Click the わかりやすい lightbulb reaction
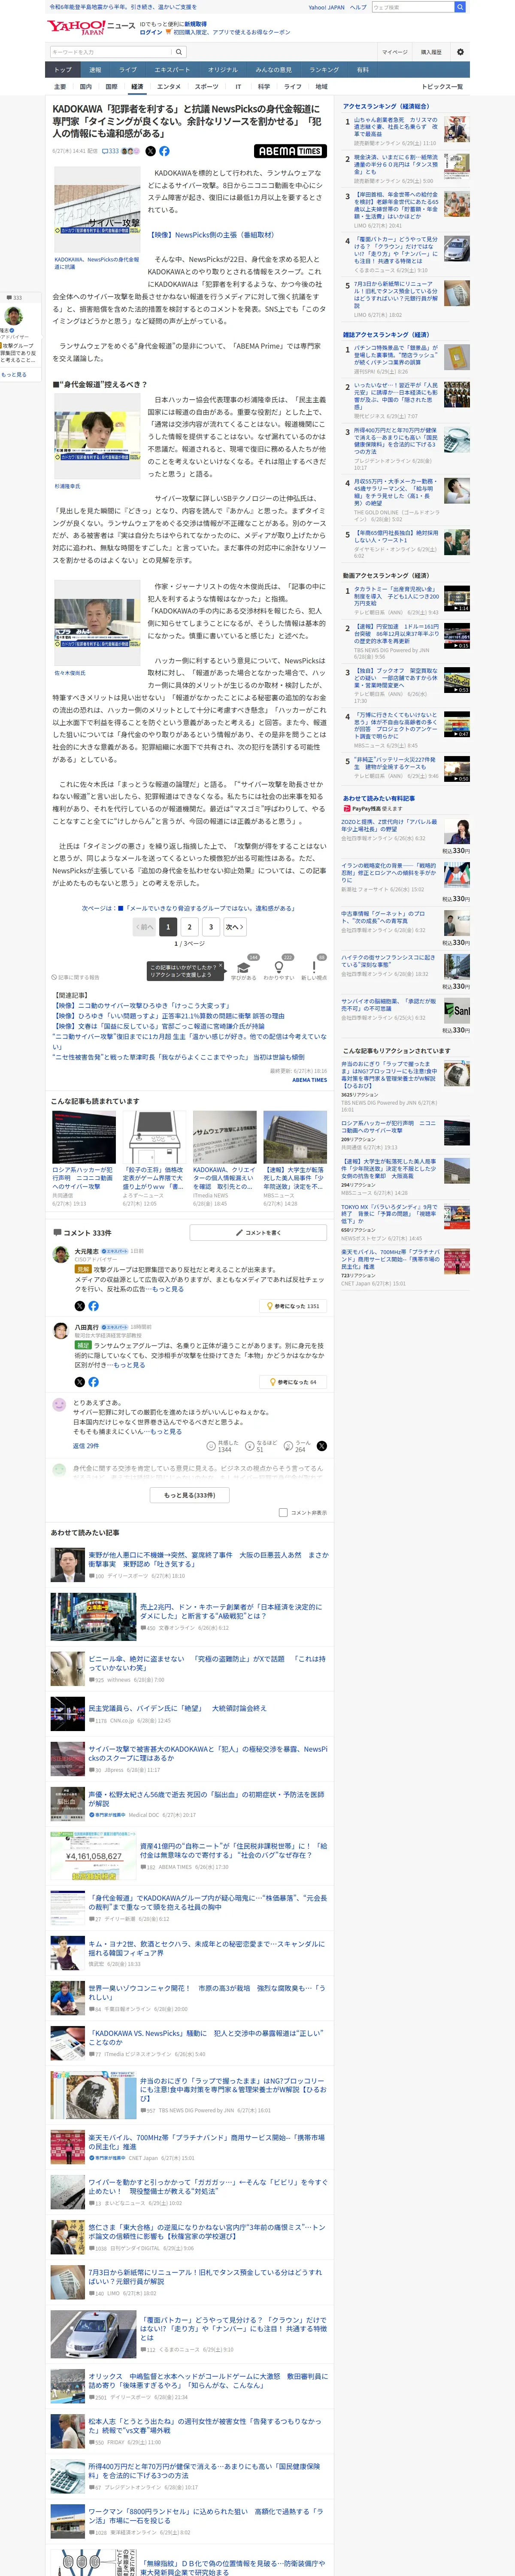 coord(279,968)
